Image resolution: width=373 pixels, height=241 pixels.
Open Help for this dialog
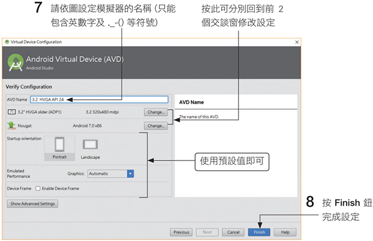(285, 232)
